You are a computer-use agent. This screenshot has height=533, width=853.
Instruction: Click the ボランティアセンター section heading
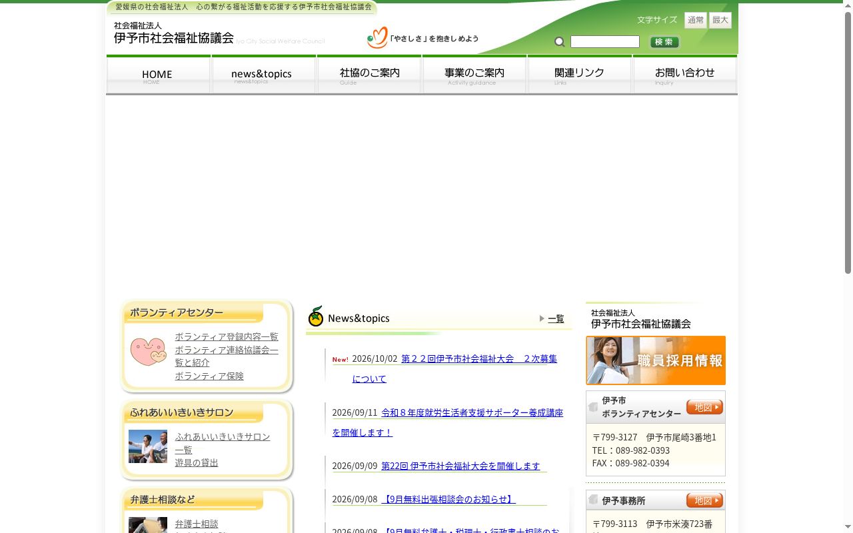pyautogui.click(x=177, y=312)
